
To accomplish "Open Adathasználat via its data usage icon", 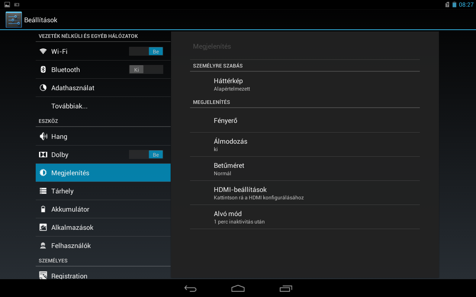I will 43,88.
